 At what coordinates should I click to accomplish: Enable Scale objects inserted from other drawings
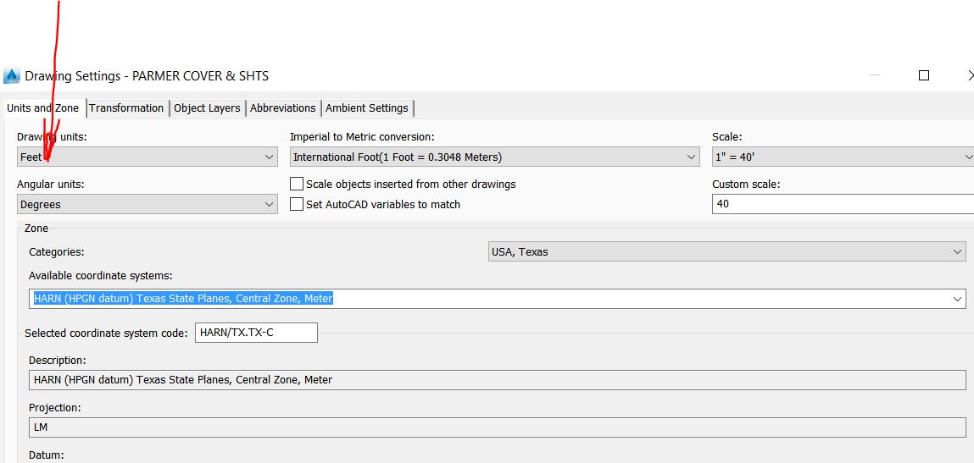coord(297,184)
